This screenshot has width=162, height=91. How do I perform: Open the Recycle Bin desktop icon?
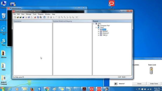(4, 17)
